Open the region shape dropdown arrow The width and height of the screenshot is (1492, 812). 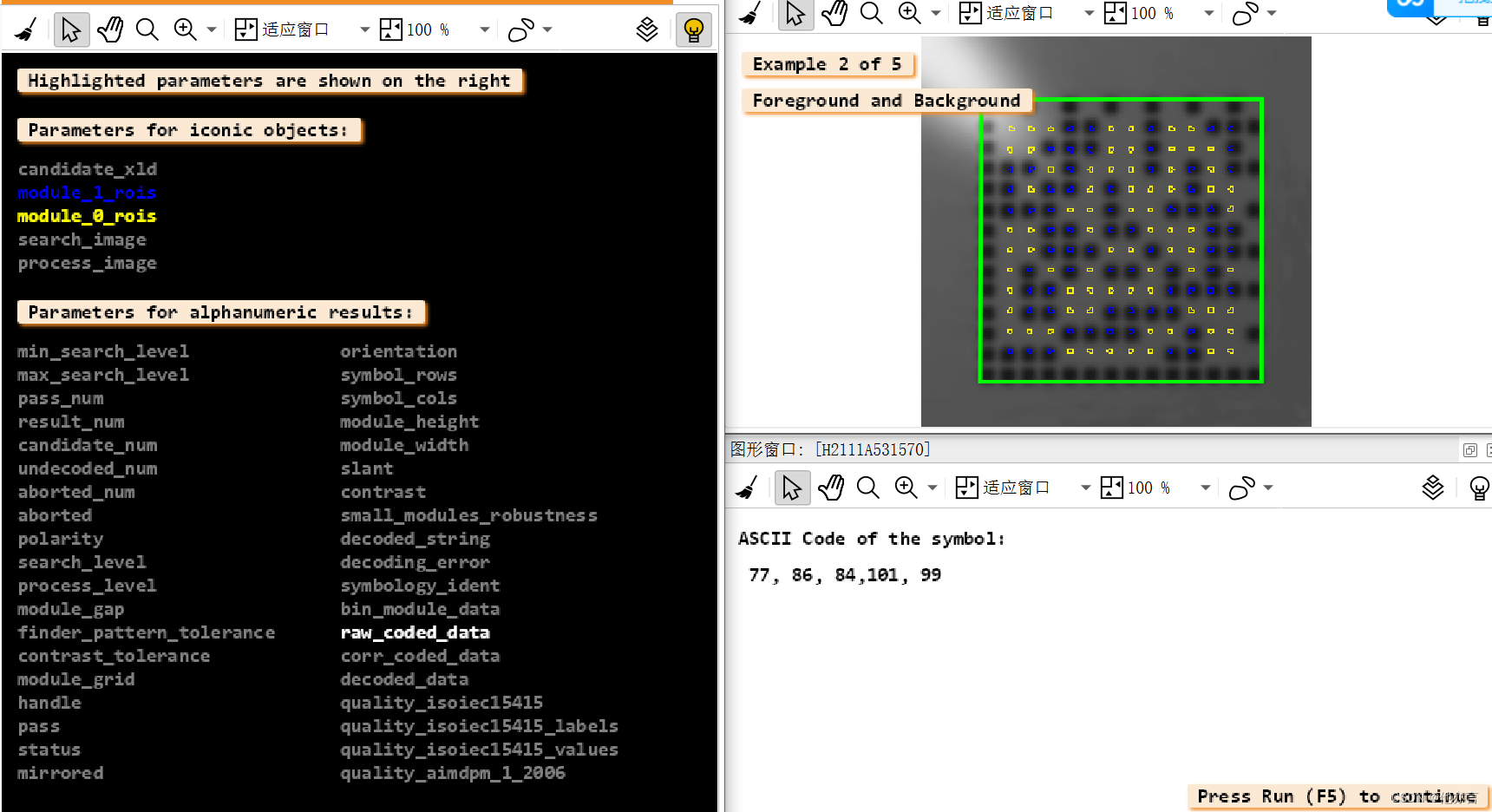pos(546,29)
